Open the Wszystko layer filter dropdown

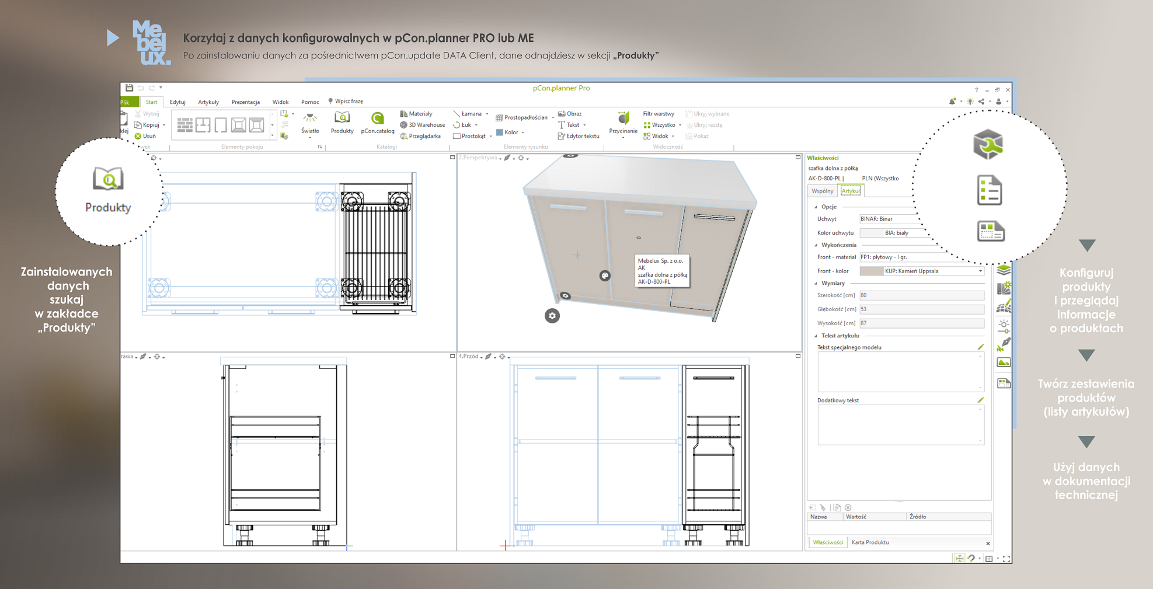tap(680, 125)
